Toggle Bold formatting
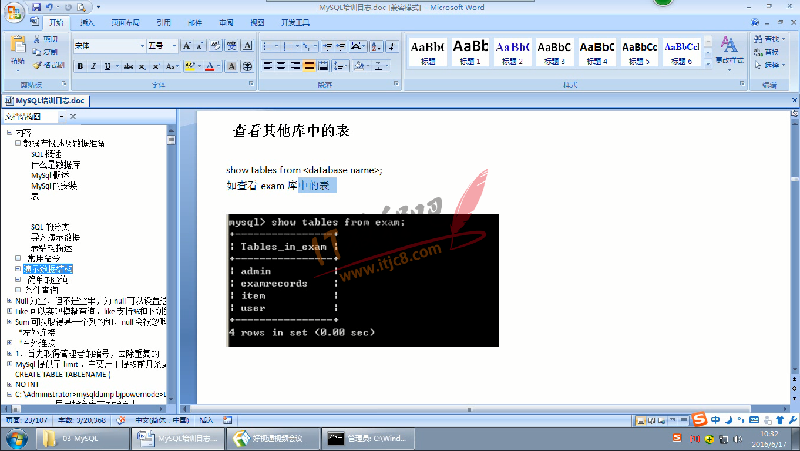 coord(80,66)
